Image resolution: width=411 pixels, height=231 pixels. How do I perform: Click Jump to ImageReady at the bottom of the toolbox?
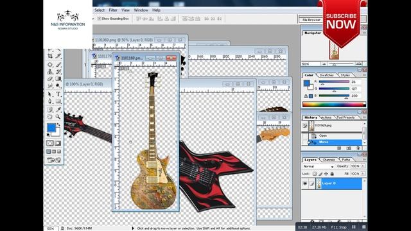pos(54,160)
